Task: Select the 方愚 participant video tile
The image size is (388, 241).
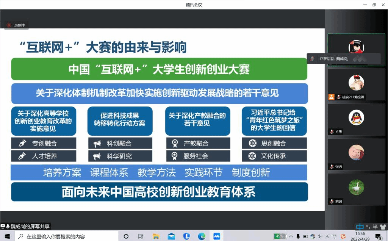Action: (x=356, y=119)
